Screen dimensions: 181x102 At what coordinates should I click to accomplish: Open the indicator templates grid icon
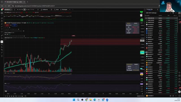[51, 10]
